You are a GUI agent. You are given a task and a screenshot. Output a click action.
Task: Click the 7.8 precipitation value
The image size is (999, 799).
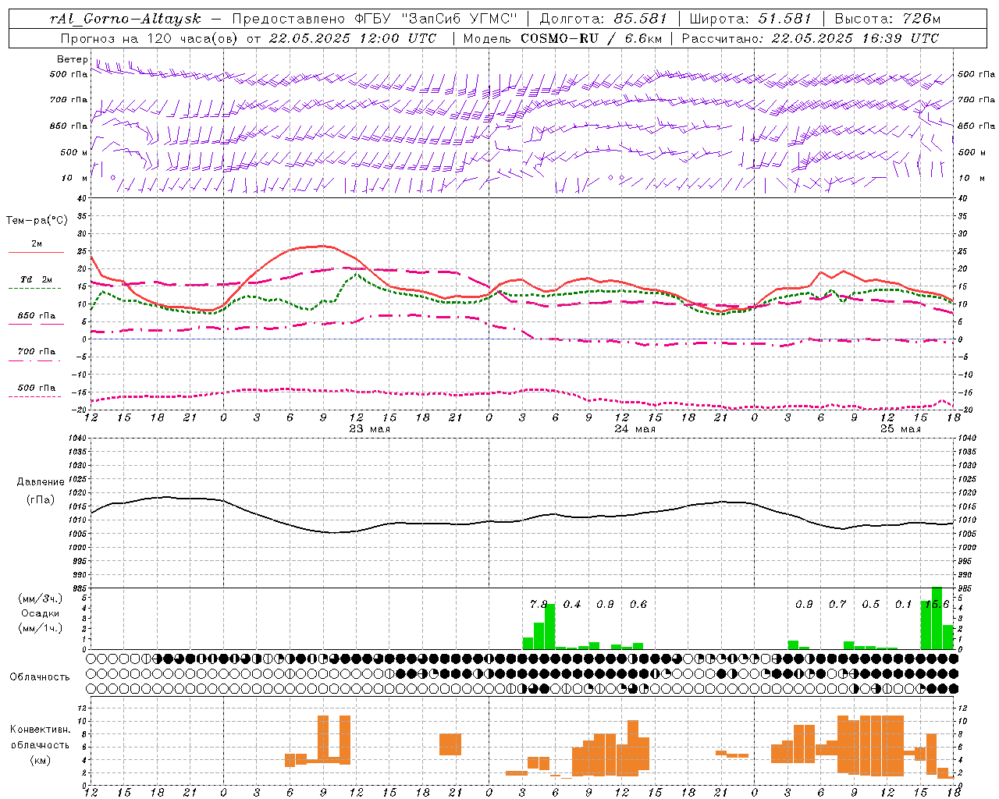coord(539,605)
